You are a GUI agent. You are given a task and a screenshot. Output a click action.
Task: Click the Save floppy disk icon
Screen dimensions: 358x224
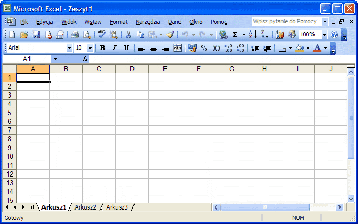36,35
